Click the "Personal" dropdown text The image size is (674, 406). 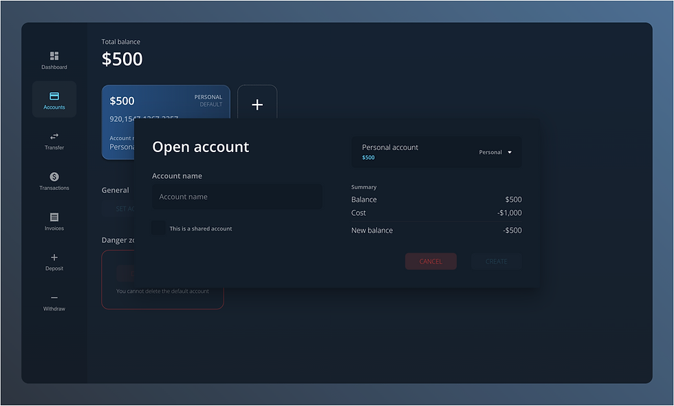click(x=490, y=152)
